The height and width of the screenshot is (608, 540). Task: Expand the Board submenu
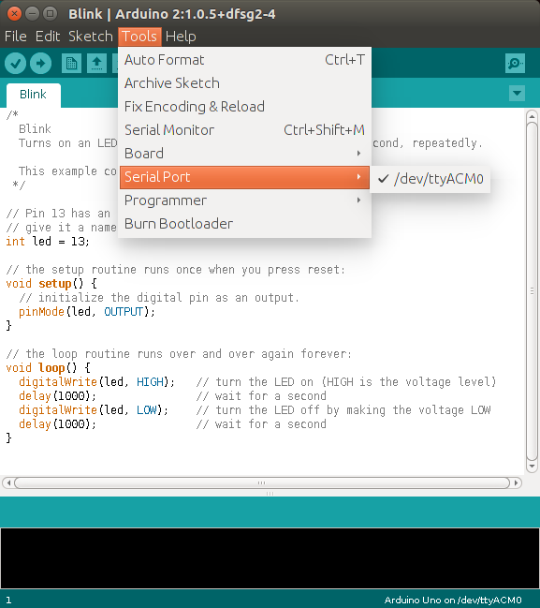point(244,154)
